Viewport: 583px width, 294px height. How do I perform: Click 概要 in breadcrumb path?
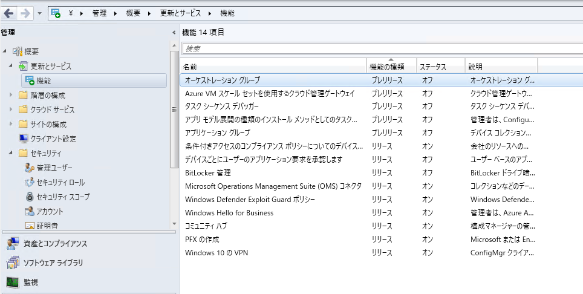pyautogui.click(x=133, y=13)
